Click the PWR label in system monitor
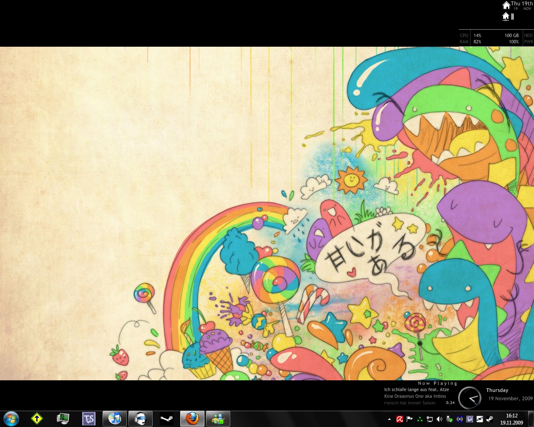 (x=528, y=42)
